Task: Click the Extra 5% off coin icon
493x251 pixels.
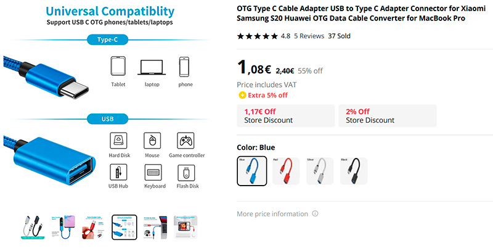Action: click(x=242, y=96)
